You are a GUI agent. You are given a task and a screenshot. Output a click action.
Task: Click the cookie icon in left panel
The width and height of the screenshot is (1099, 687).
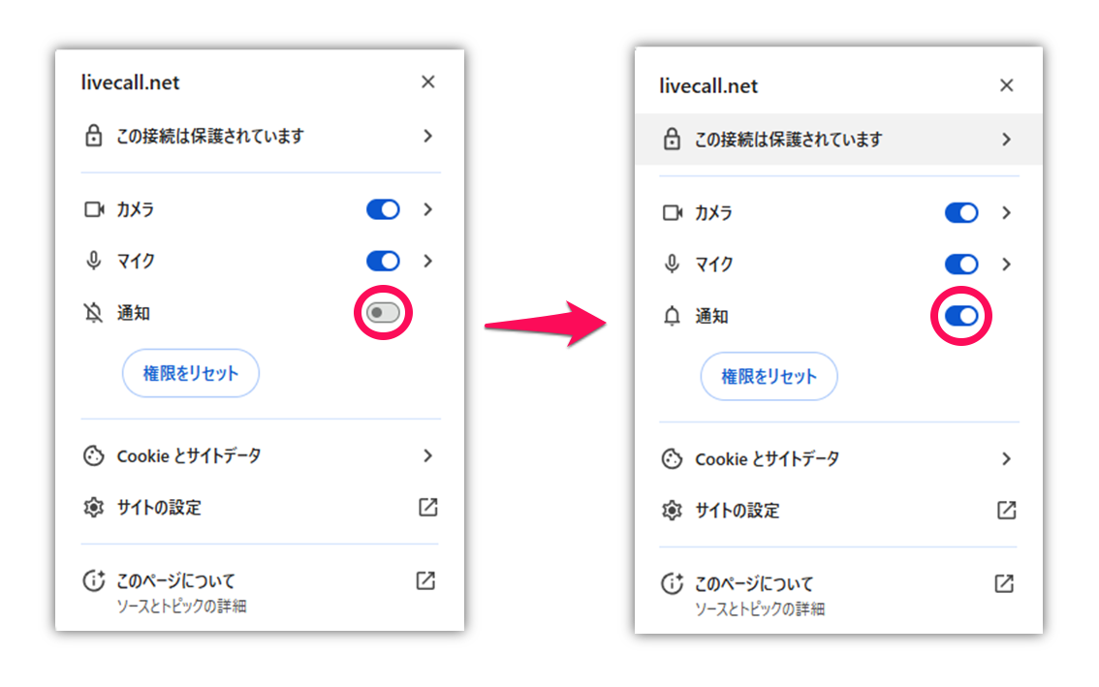pyautogui.click(x=93, y=455)
